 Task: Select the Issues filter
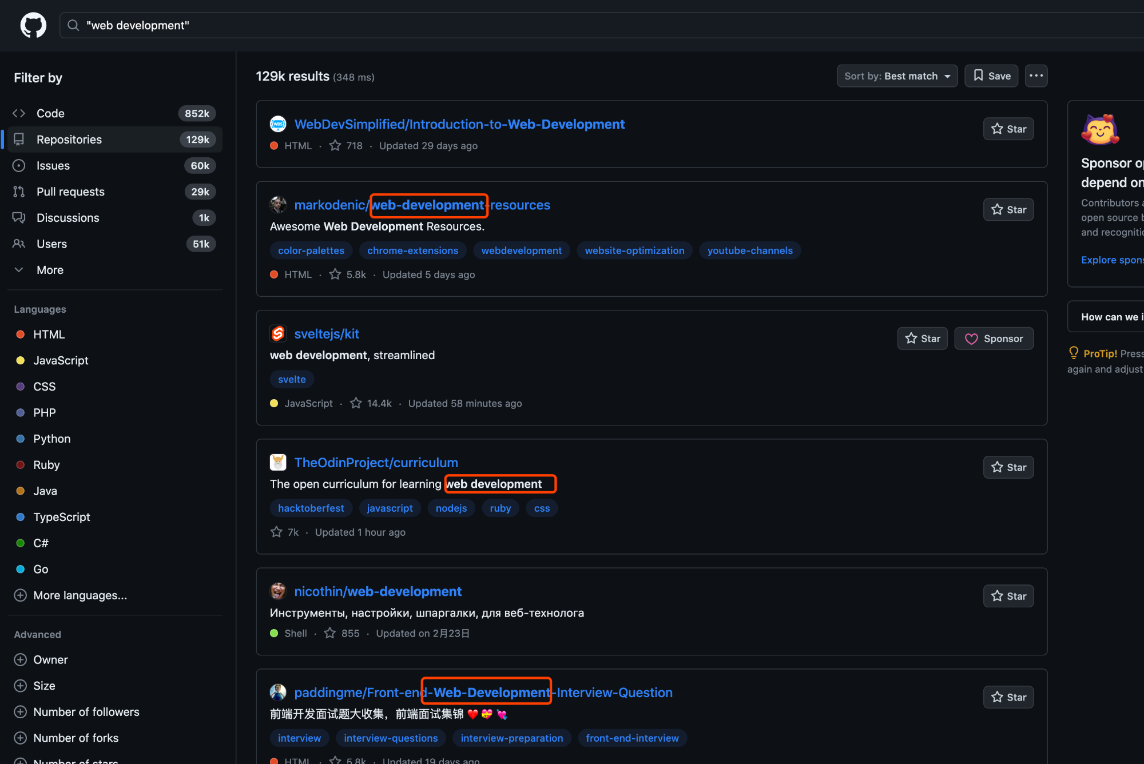[114, 166]
